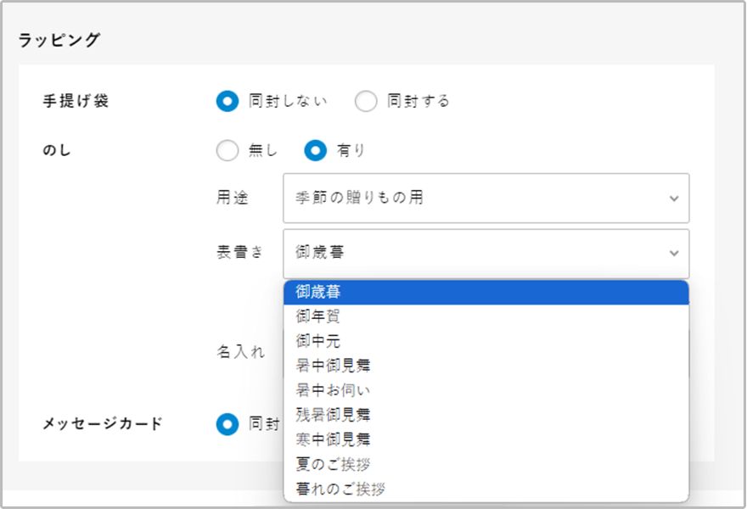Click the 表書き combo box showing 御歳暮
747x509 pixels.
point(475,253)
